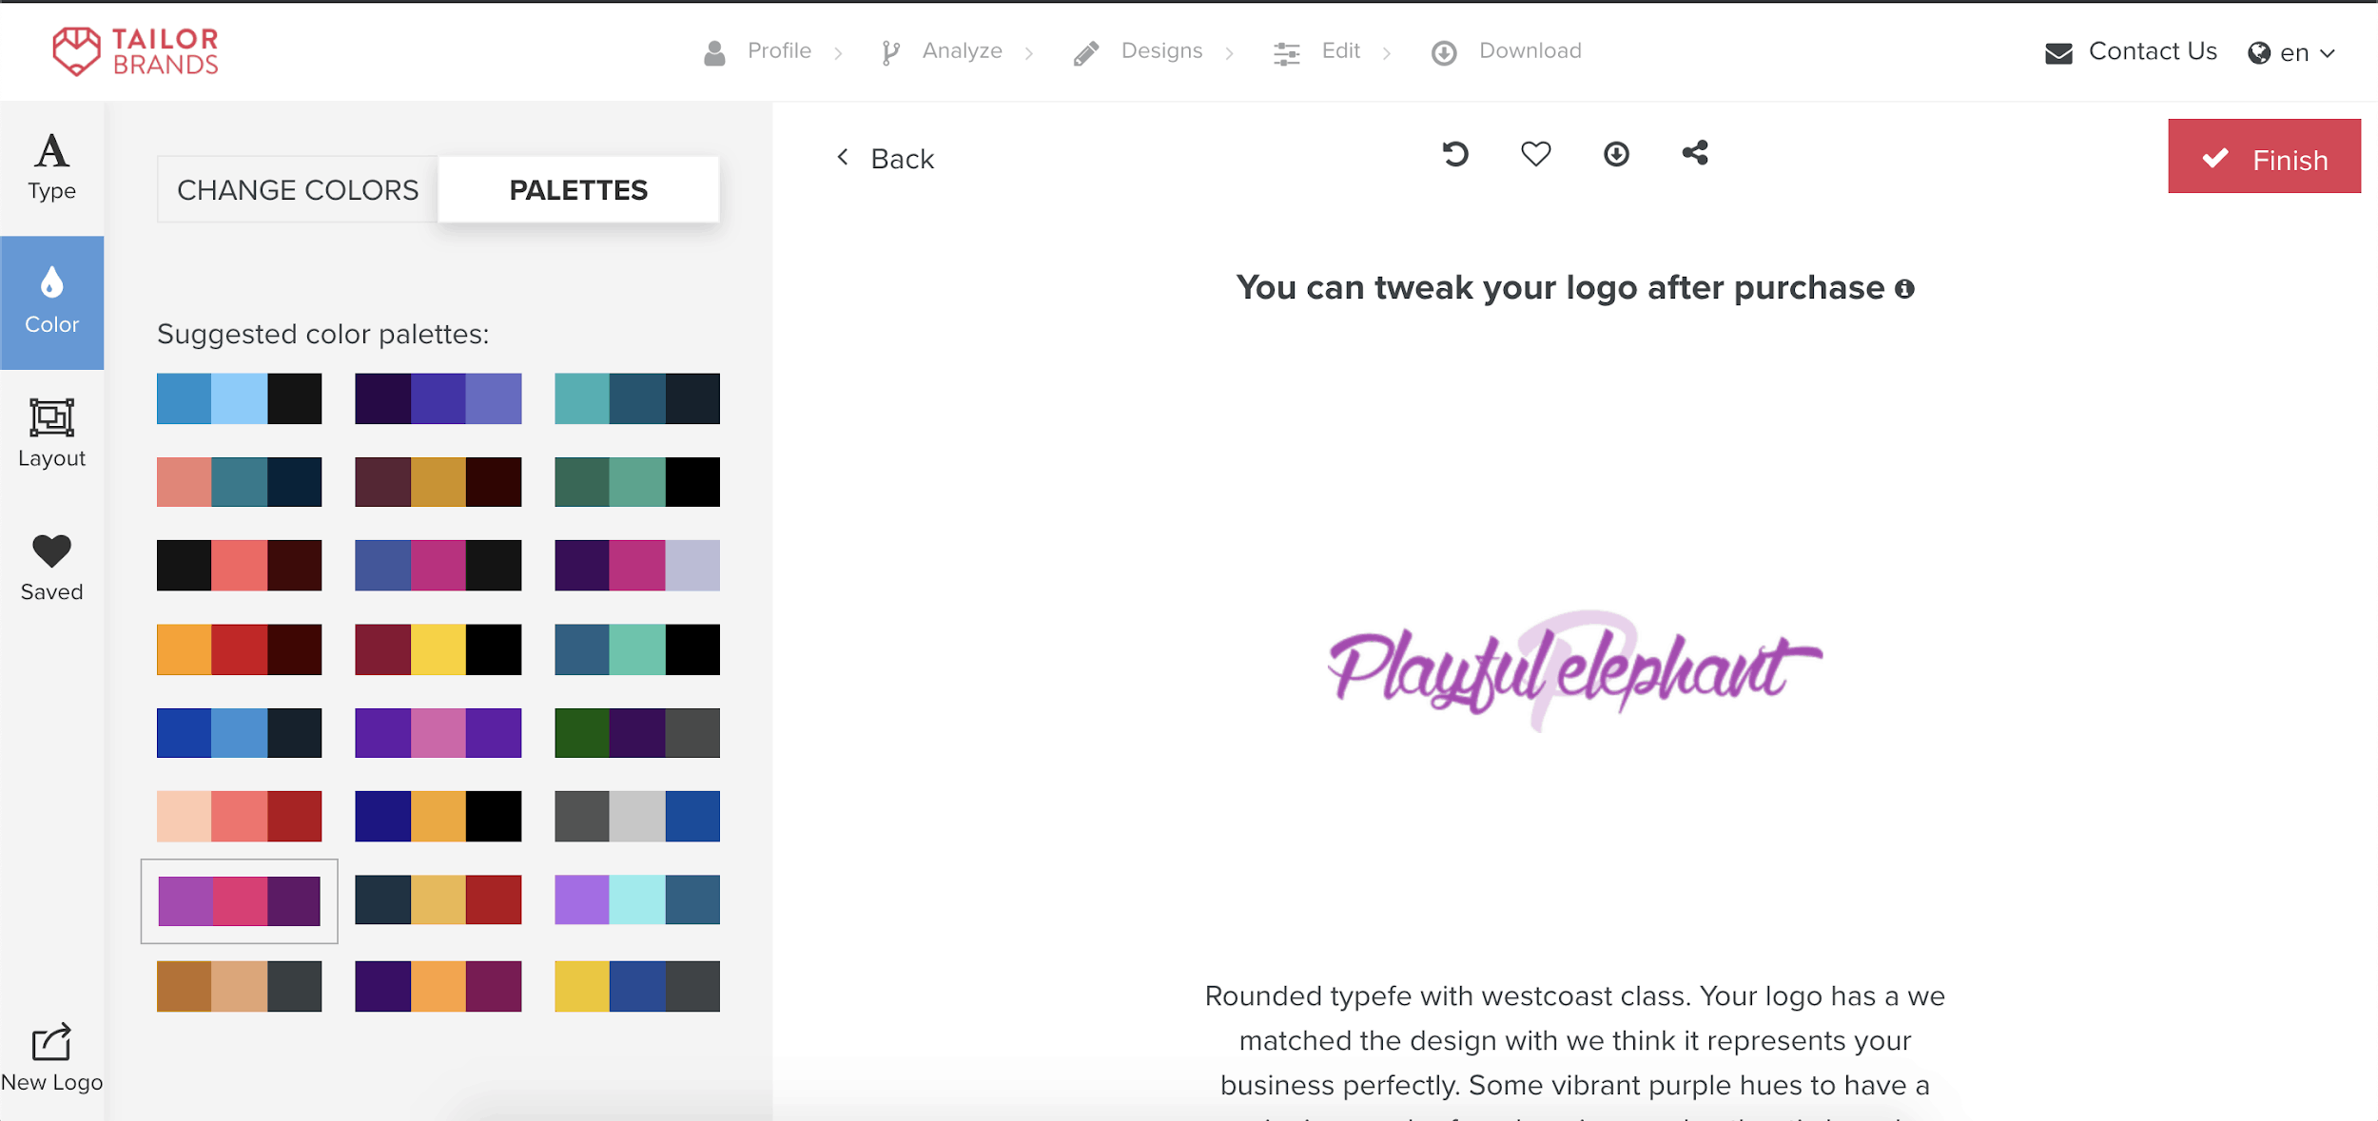Select the Layout tool in sidebar
This screenshot has height=1121, width=2378.
[51, 431]
